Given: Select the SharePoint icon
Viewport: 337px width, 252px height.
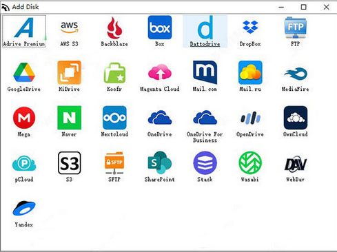Looking at the screenshot, I should pos(160,162).
